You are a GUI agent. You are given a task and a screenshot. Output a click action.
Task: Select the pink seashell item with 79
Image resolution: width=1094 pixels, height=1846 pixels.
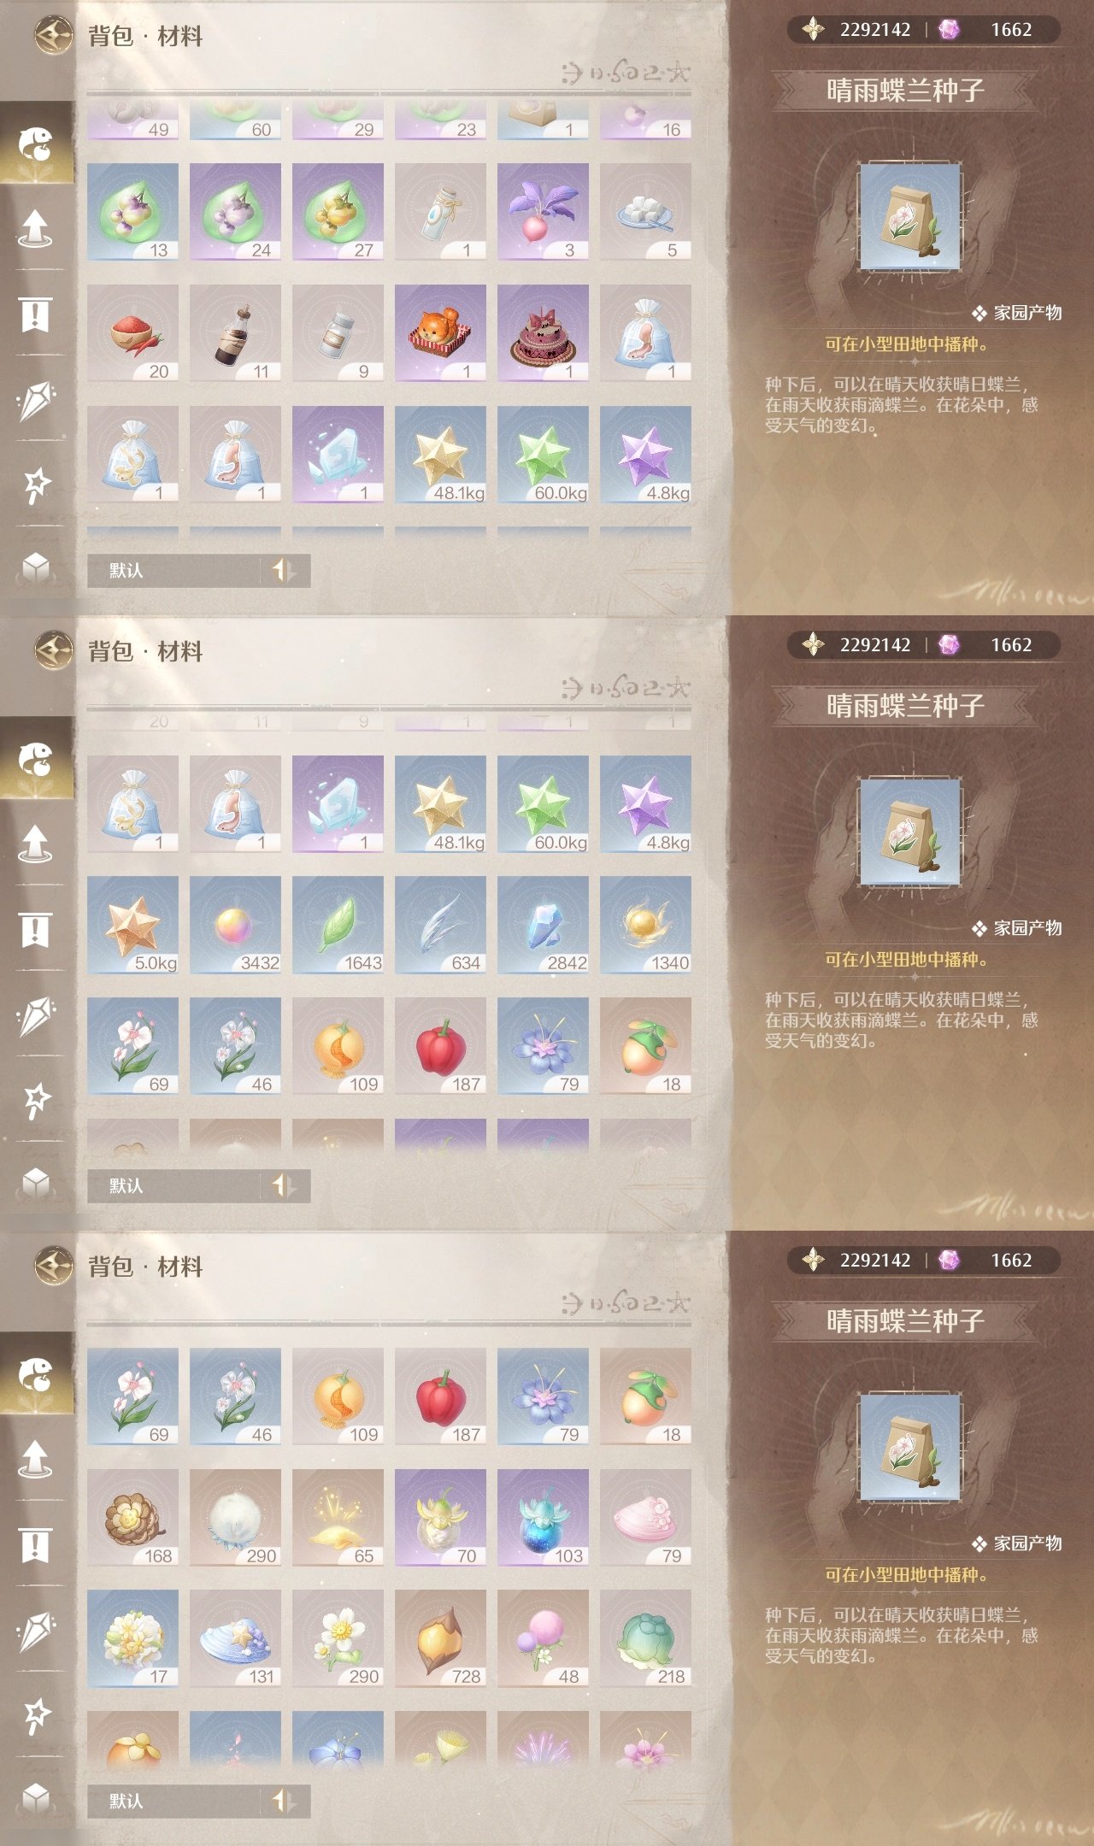[x=645, y=1518]
